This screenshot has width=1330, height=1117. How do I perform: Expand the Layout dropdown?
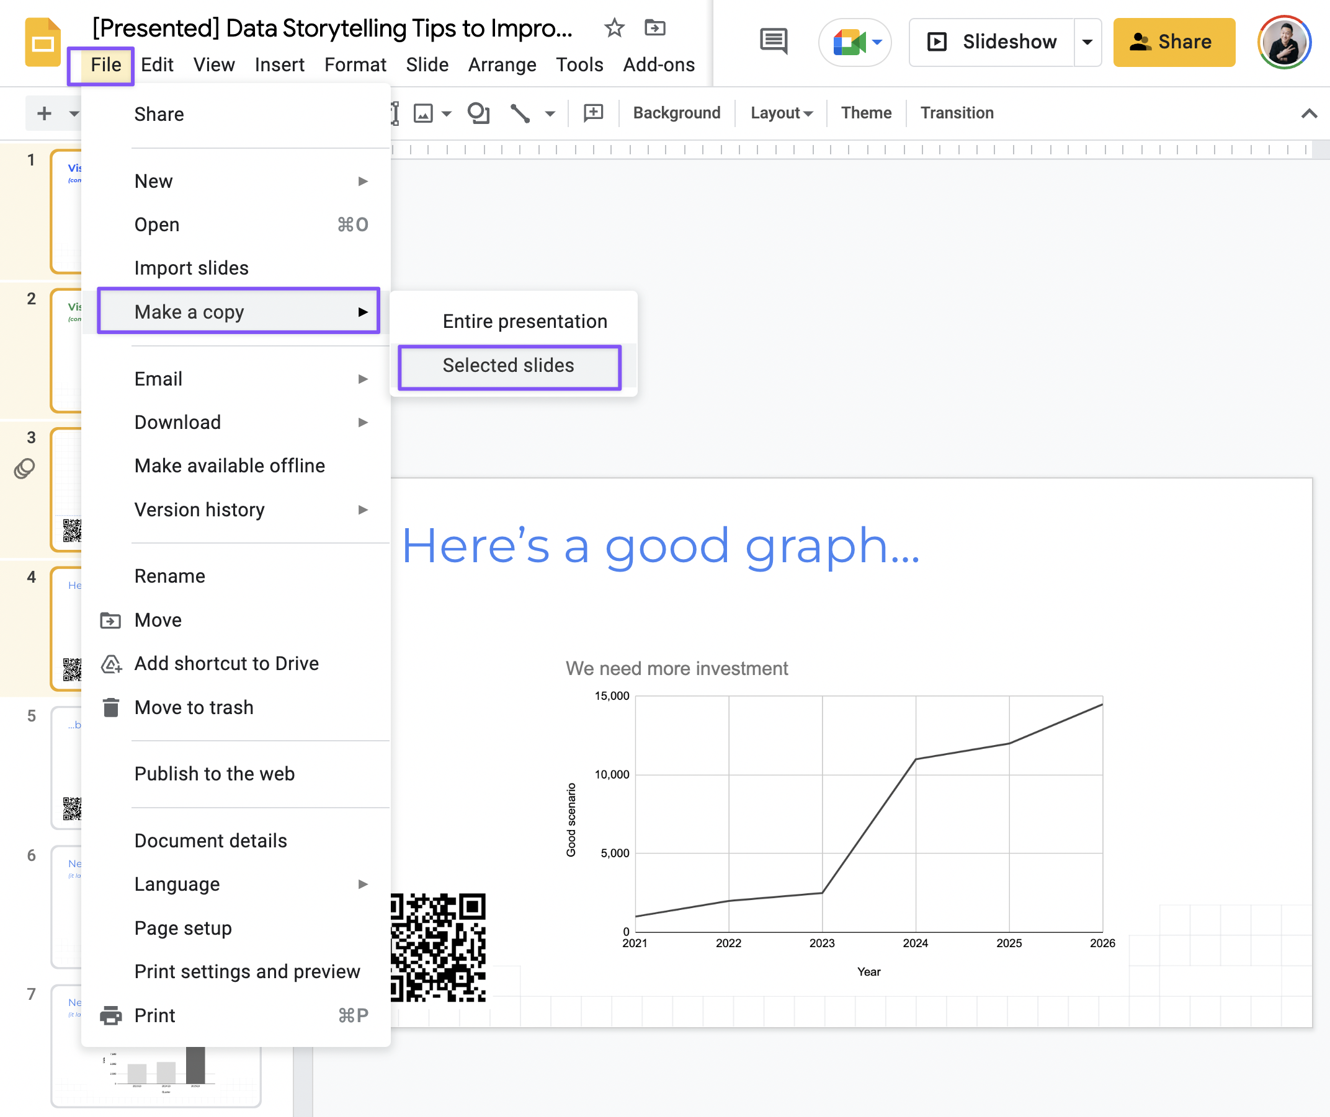pyautogui.click(x=781, y=113)
